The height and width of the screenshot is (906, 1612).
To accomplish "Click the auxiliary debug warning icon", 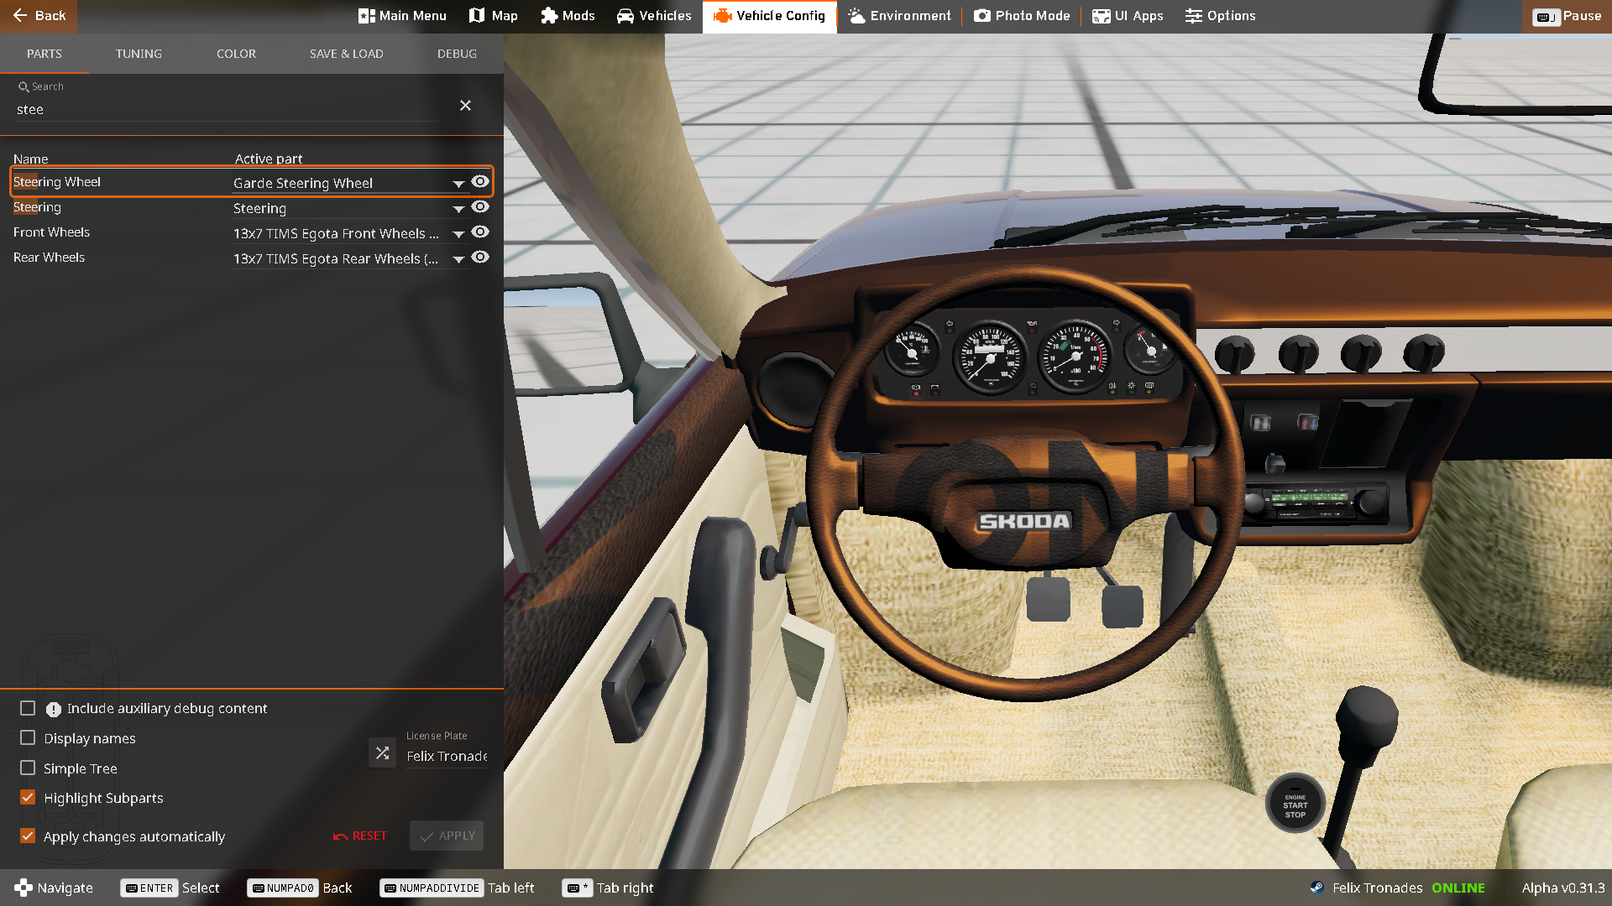I will pyautogui.click(x=54, y=709).
